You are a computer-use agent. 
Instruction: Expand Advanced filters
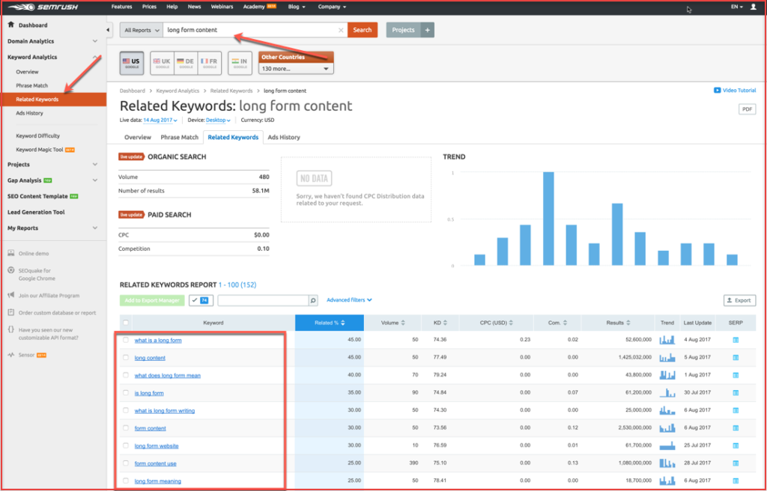[349, 300]
